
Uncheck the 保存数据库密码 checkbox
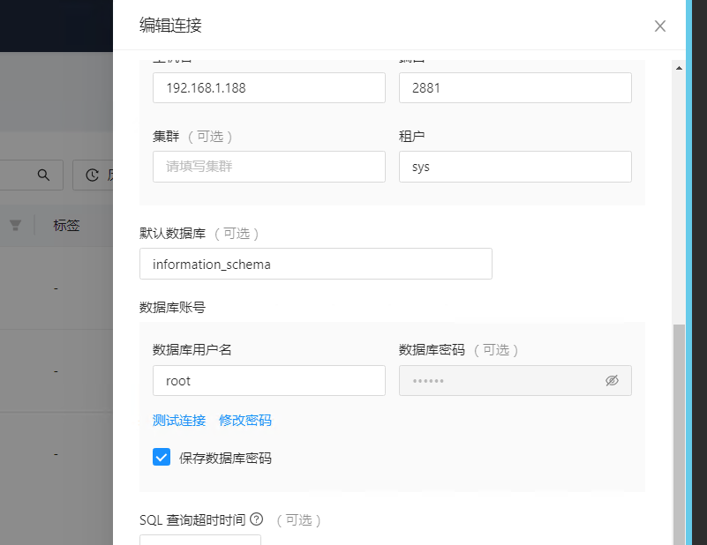(162, 457)
